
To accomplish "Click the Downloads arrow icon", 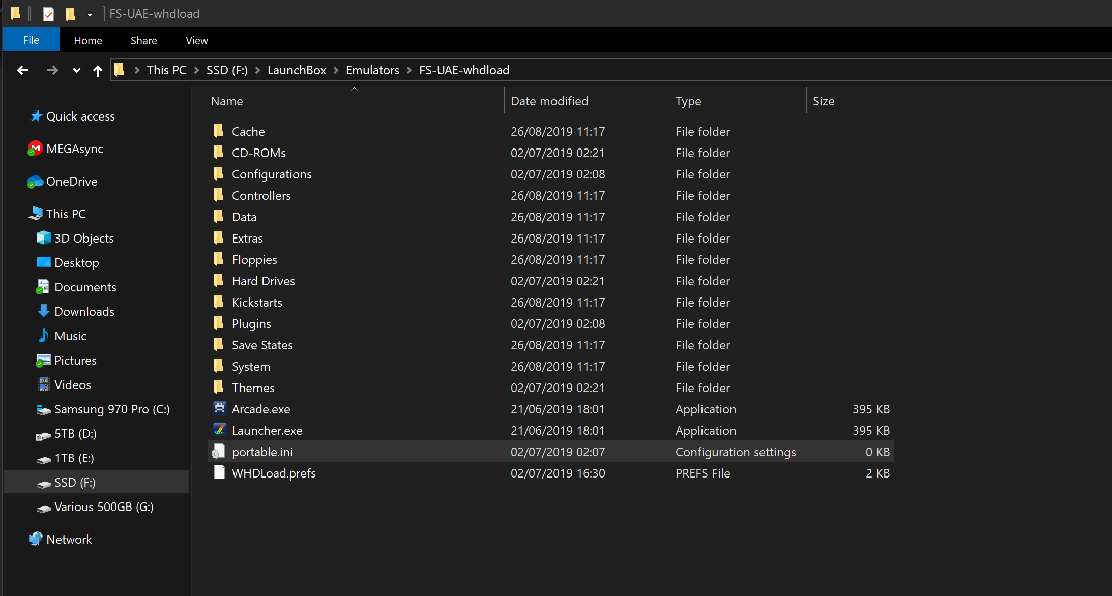I will (44, 311).
